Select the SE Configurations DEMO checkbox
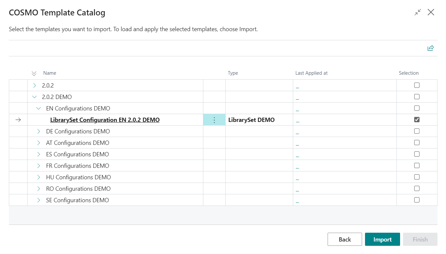This screenshot has width=446, height=254. [x=417, y=200]
